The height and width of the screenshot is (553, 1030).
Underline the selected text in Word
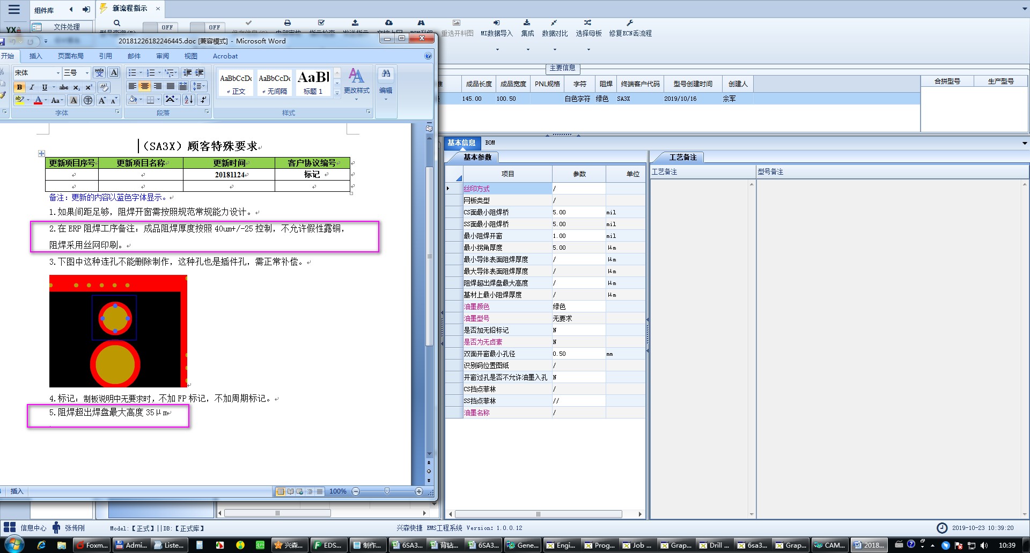click(x=45, y=87)
